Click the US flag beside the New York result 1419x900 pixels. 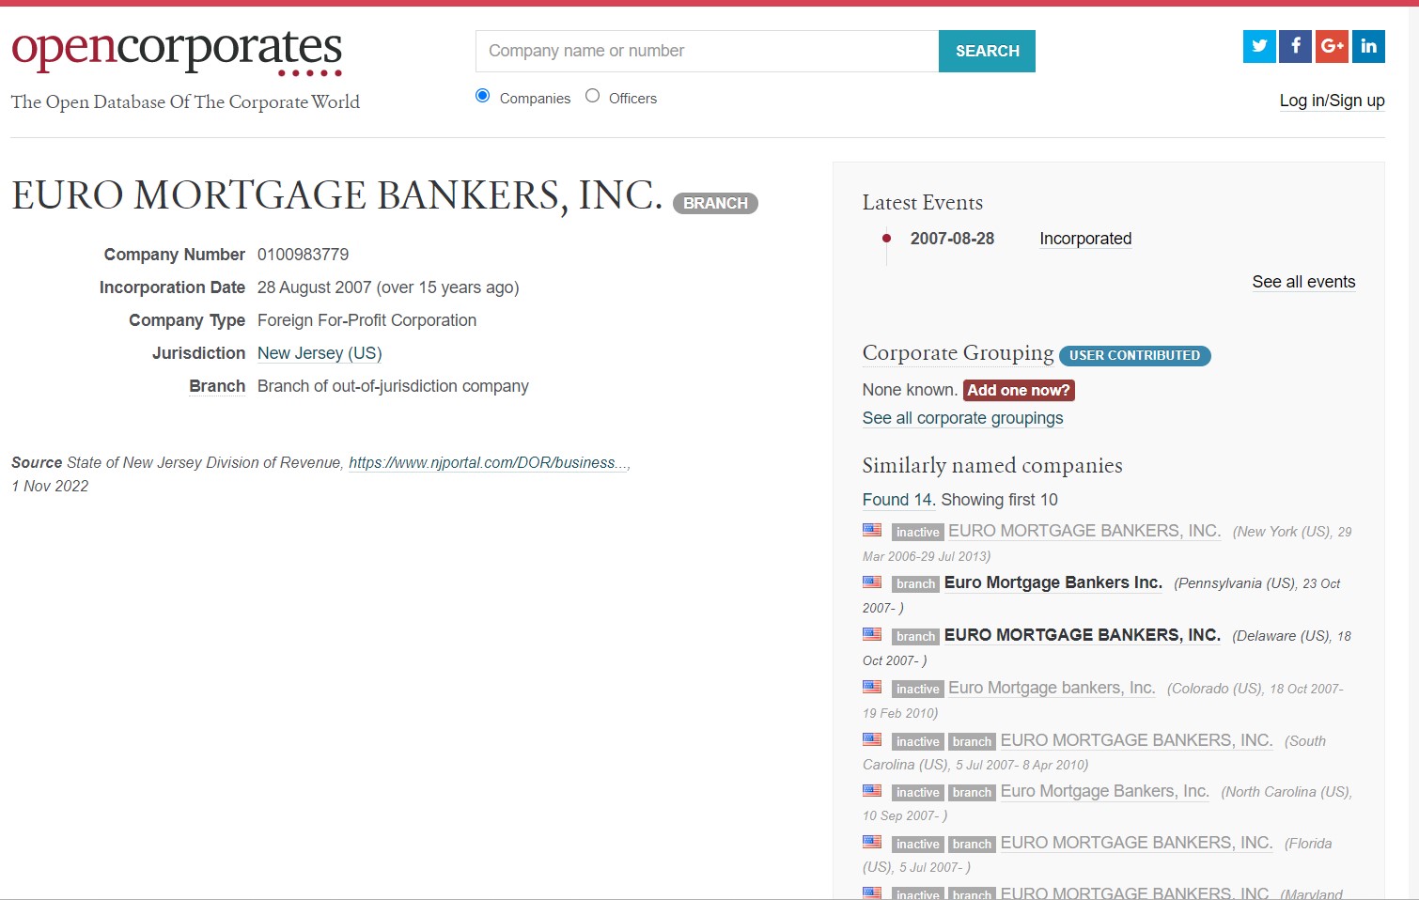872,530
